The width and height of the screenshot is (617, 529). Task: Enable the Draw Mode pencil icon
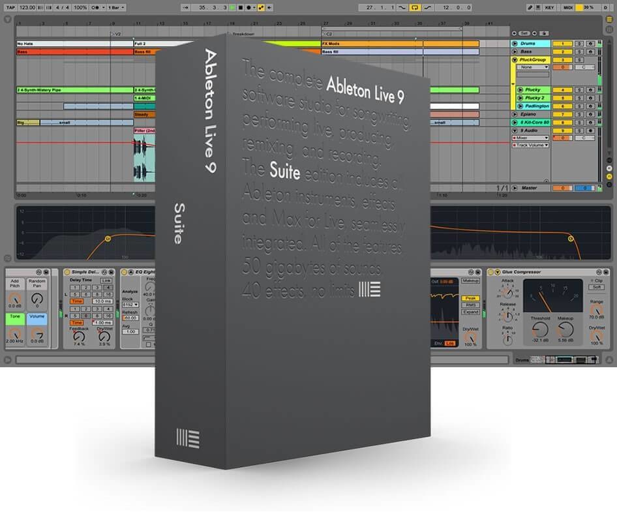[x=530, y=7]
